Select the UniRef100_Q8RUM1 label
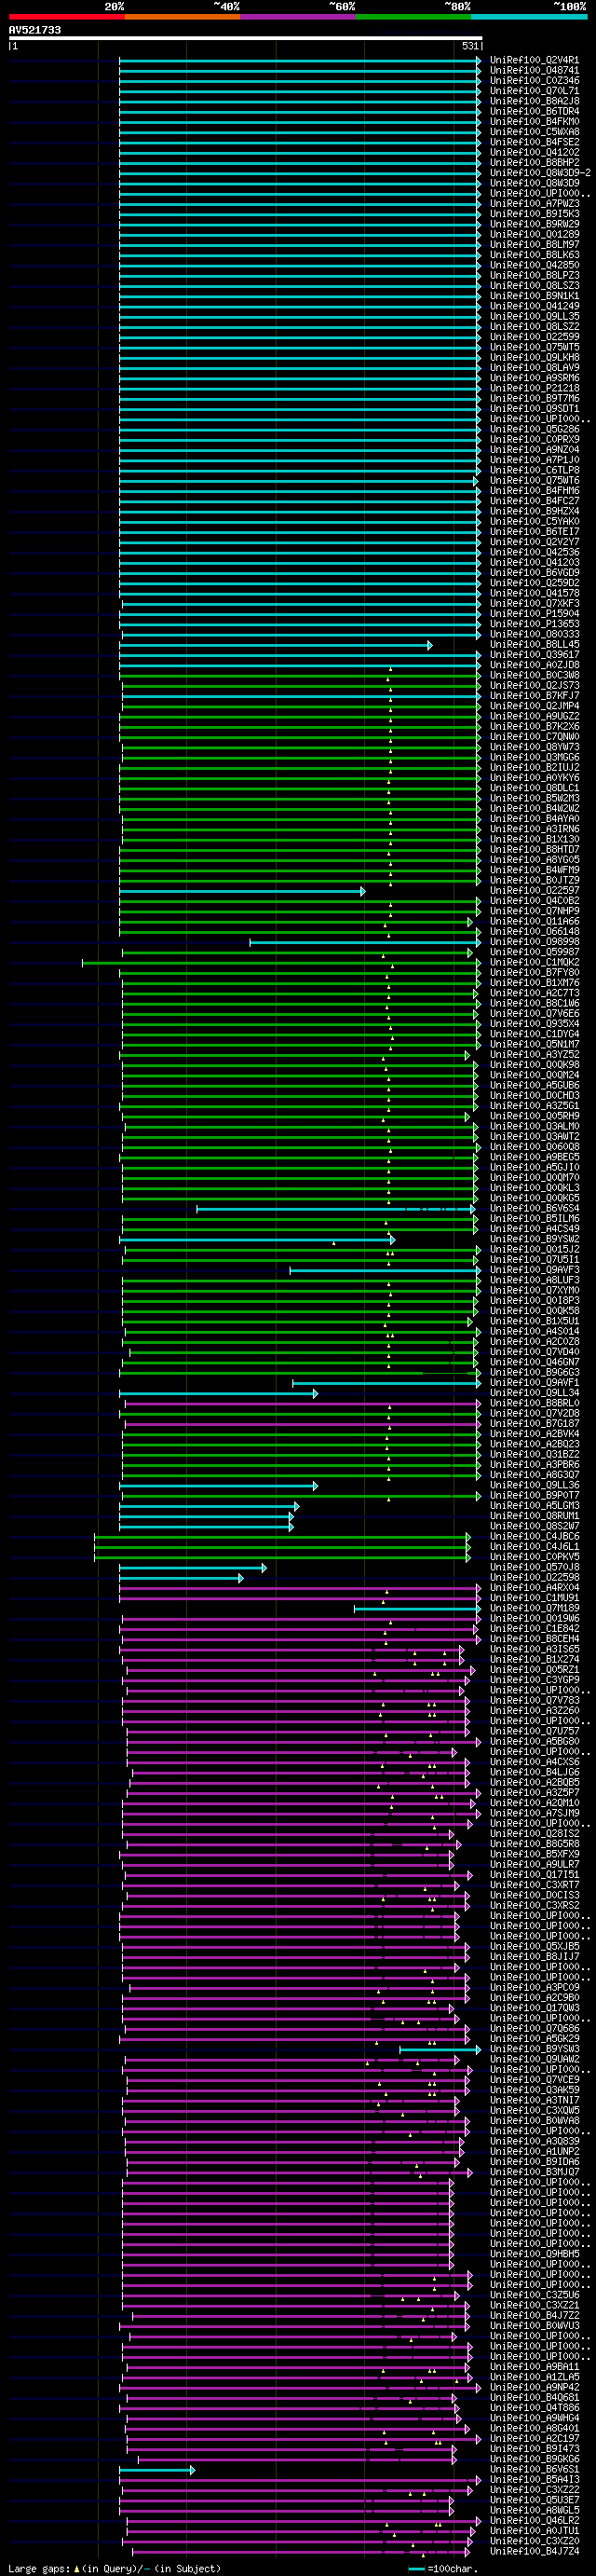 [534, 1515]
